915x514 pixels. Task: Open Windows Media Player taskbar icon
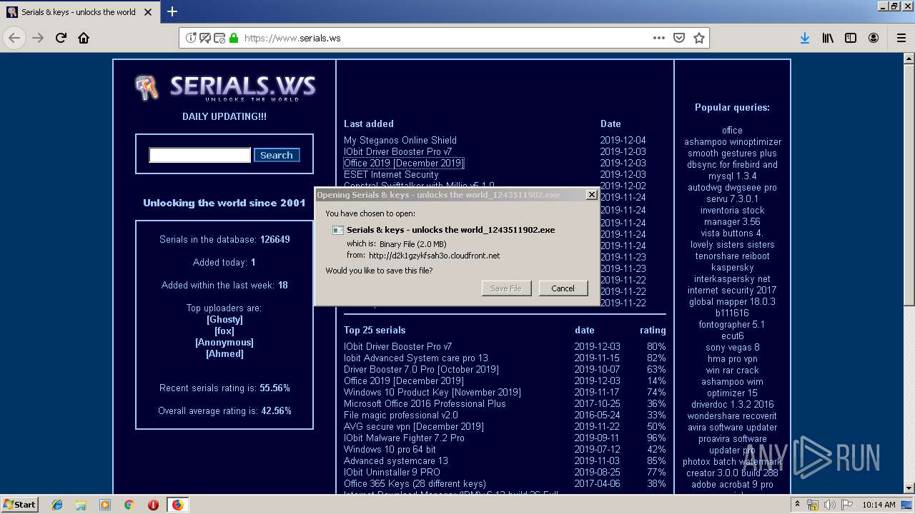pos(105,504)
